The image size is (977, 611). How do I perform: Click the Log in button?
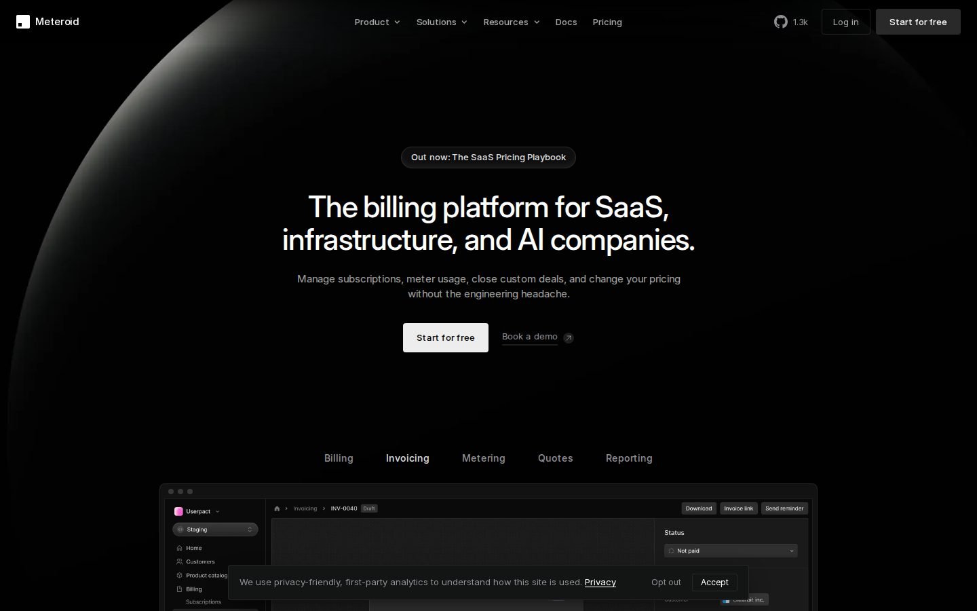click(845, 22)
